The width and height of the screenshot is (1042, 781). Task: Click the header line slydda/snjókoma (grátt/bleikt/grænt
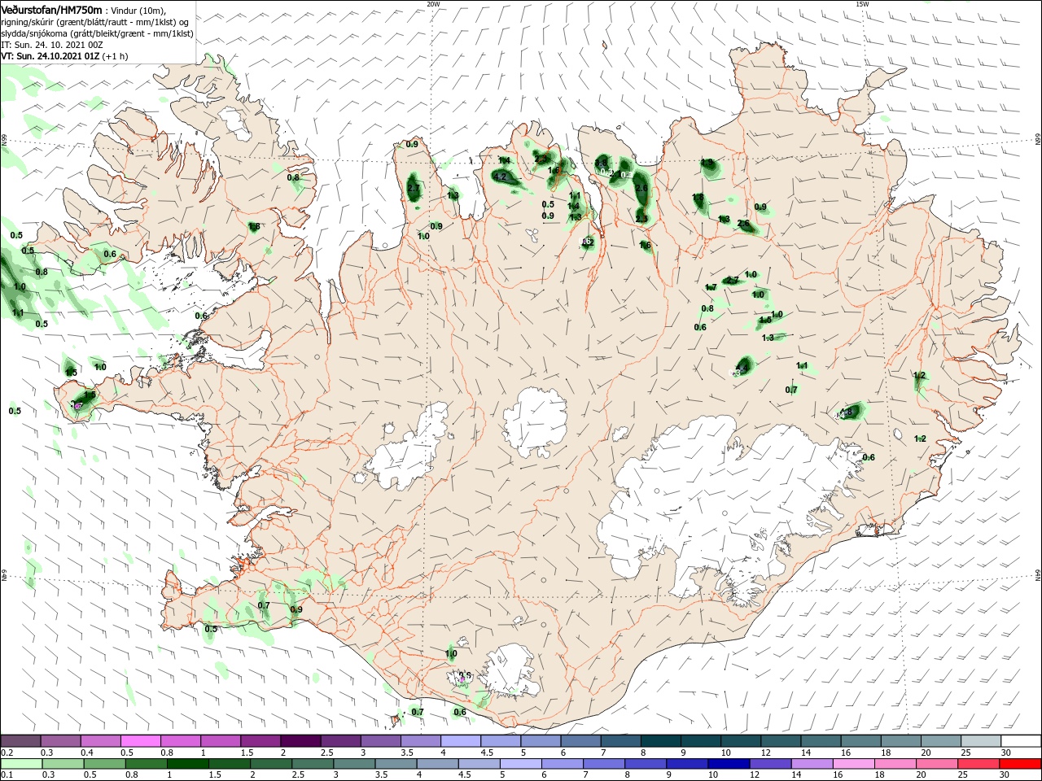click(97, 33)
